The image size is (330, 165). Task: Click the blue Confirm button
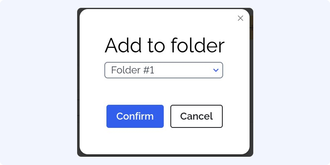point(135,116)
